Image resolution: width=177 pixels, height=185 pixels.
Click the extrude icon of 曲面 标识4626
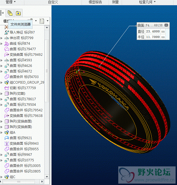pos(7,66)
